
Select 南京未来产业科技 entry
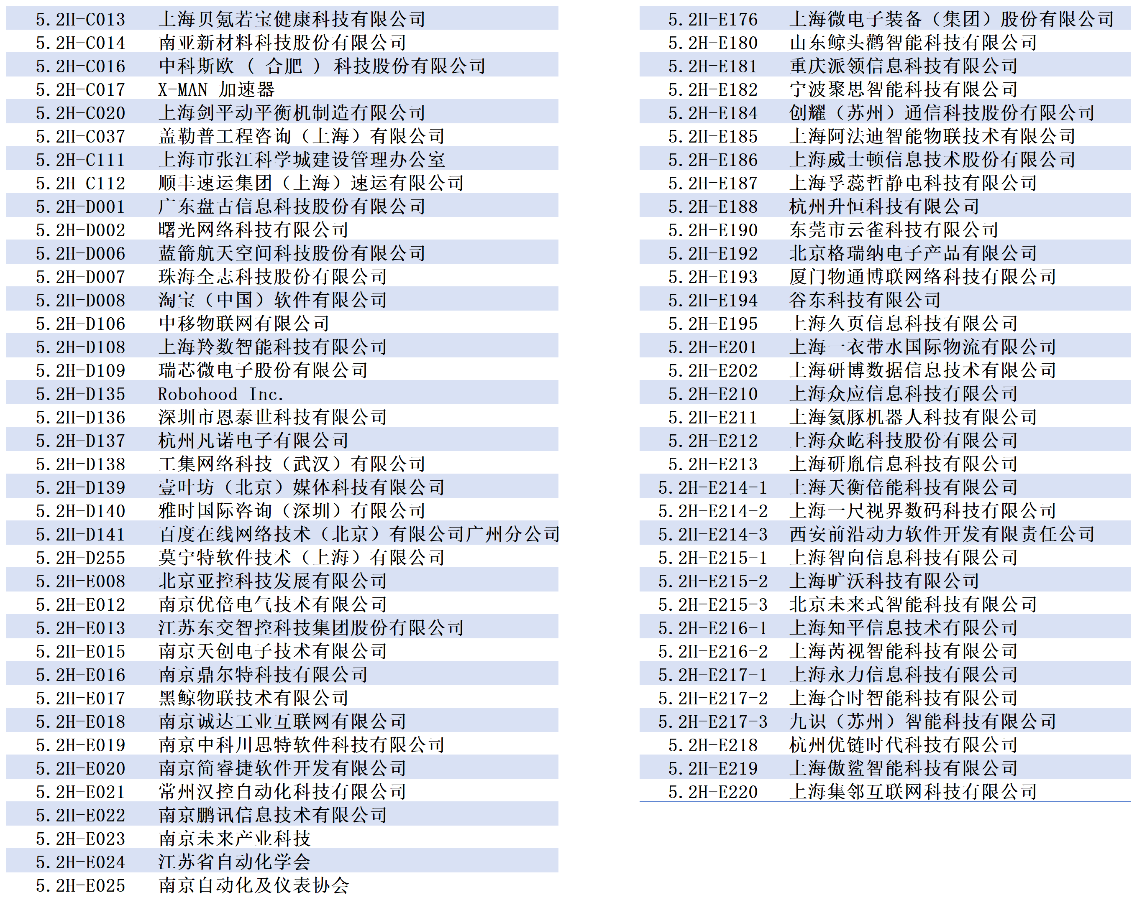(x=234, y=839)
